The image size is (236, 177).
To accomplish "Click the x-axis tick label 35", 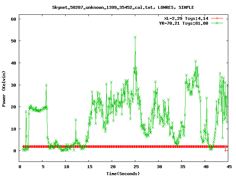I will (183, 167).
